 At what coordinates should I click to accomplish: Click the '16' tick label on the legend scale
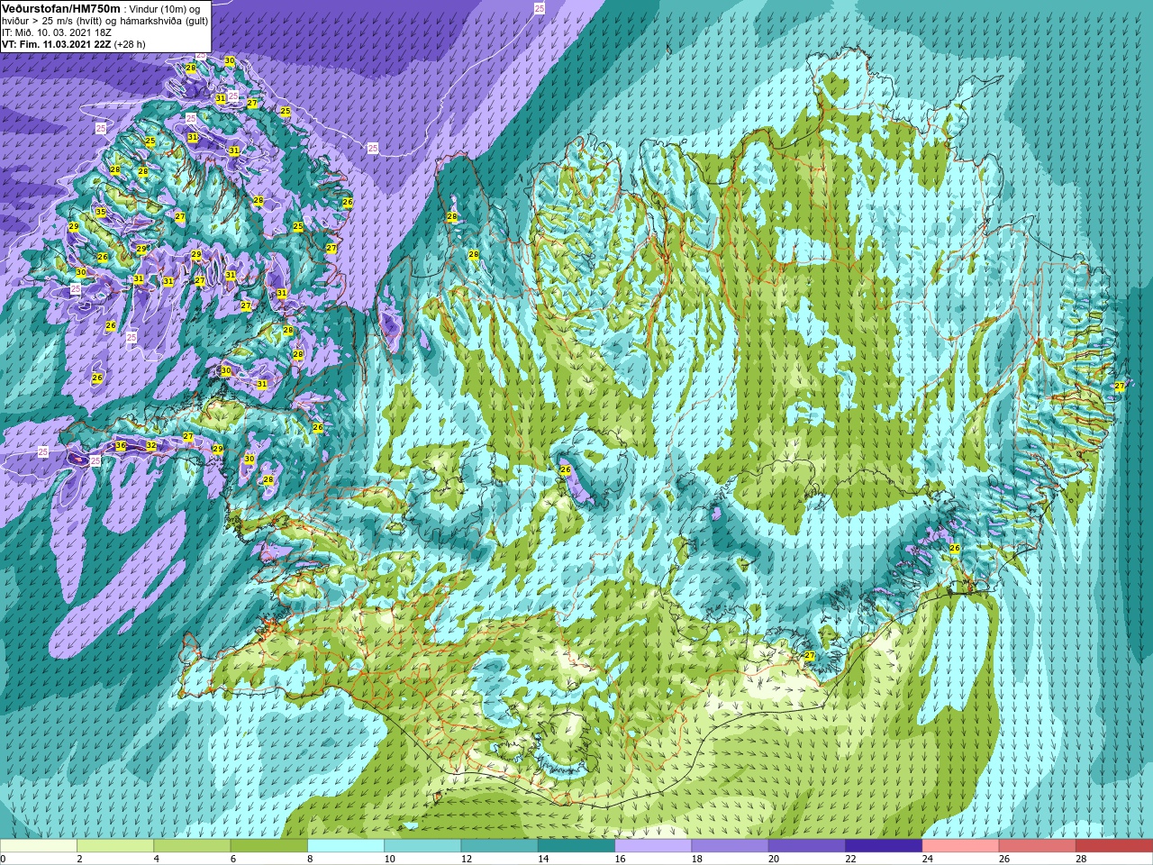click(x=621, y=859)
